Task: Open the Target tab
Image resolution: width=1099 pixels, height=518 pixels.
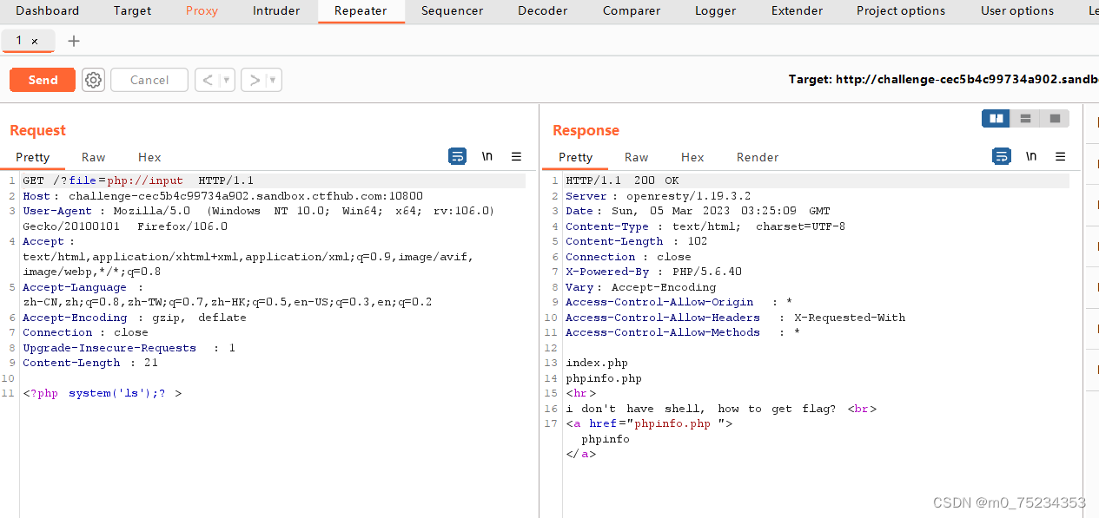Action: [x=132, y=11]
